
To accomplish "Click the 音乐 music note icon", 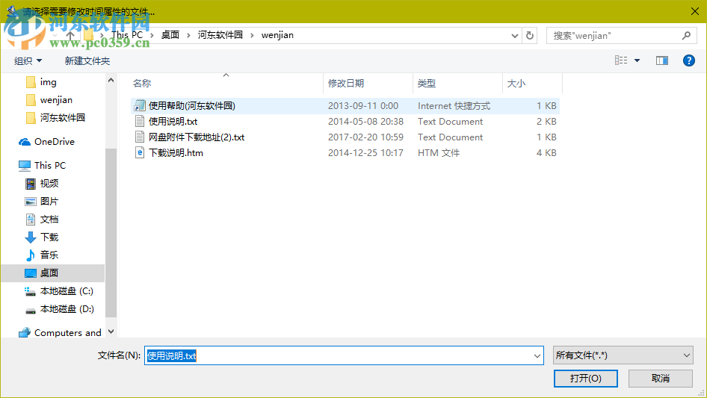I will coord(30,255).
